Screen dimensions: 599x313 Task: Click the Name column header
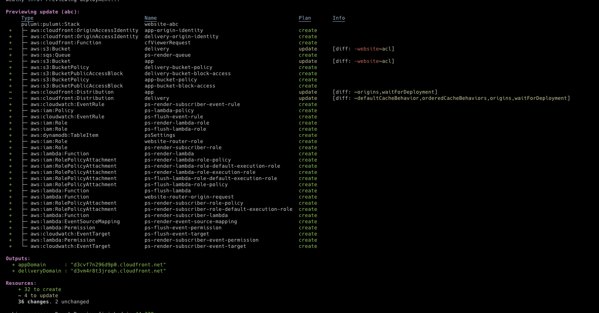point(151,18)
